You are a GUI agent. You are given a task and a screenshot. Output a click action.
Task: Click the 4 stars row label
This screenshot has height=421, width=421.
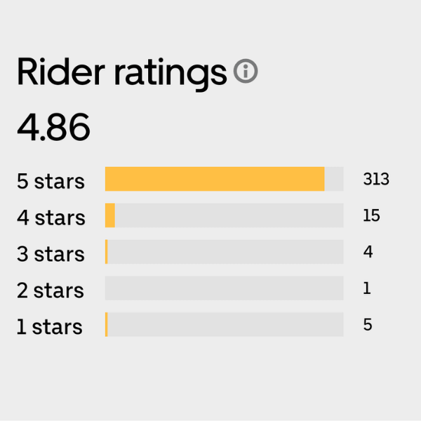[x=51, y=218]
